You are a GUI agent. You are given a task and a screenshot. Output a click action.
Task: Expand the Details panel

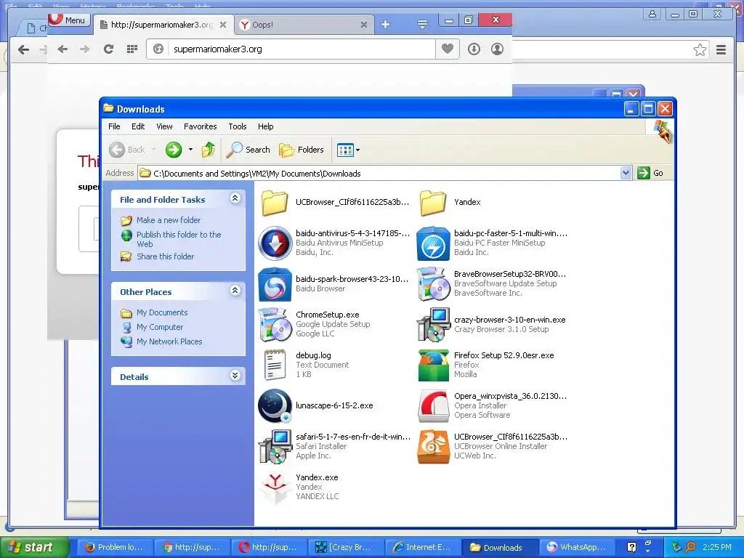tap(235, 376)
